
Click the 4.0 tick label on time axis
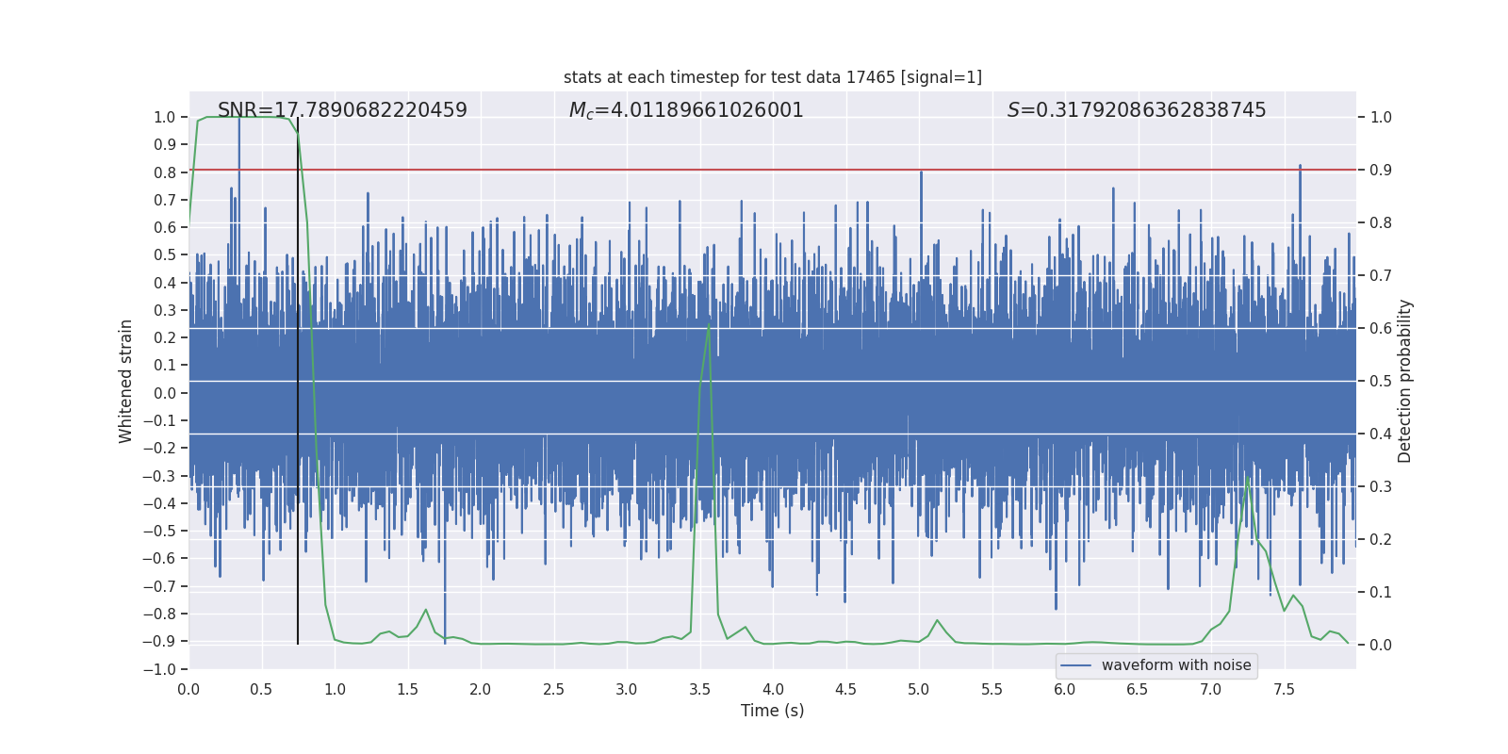coord(772,689)
